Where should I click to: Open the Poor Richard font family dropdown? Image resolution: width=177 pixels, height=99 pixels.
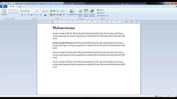(x=35, y=11)
